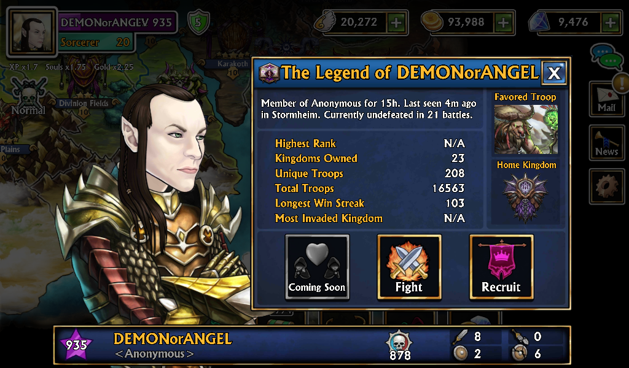Image resolution: width=629 pixels, height=368 pixels.
Task: Select the Divinion Fields kingdom label
Action: [84, 103]
